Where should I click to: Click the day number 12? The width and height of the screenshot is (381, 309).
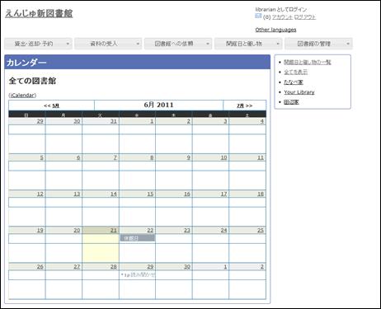click(x=40, y=194)
